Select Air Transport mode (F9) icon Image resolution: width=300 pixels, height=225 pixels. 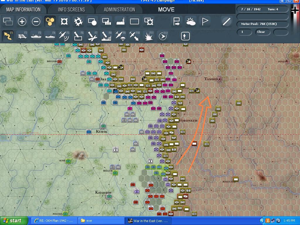pyautogui.click(x=120, y=36)
